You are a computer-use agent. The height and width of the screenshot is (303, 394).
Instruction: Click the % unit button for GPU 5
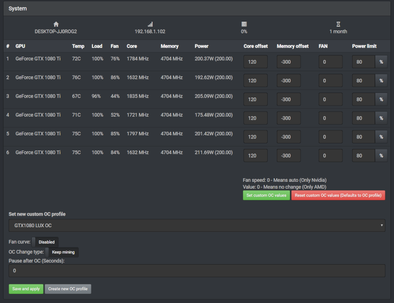pyautogui.click(x=381, y=137)
